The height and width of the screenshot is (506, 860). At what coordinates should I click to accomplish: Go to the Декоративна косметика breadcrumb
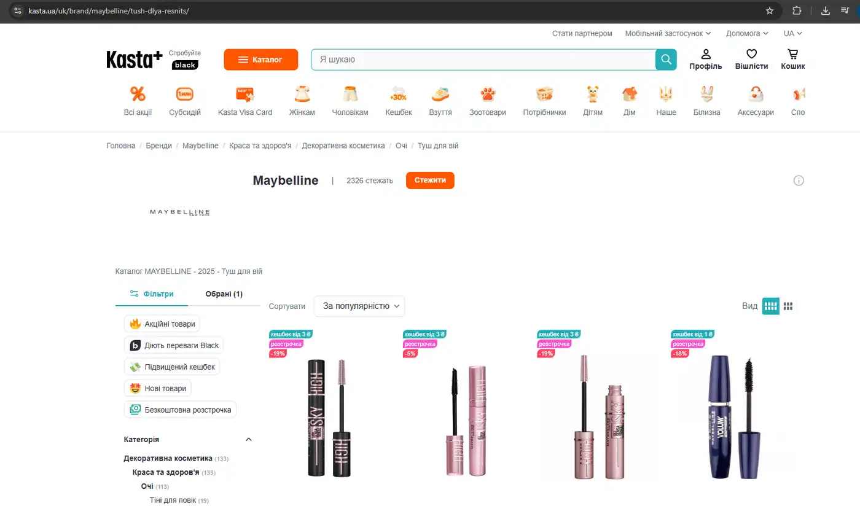pos(343,146)
